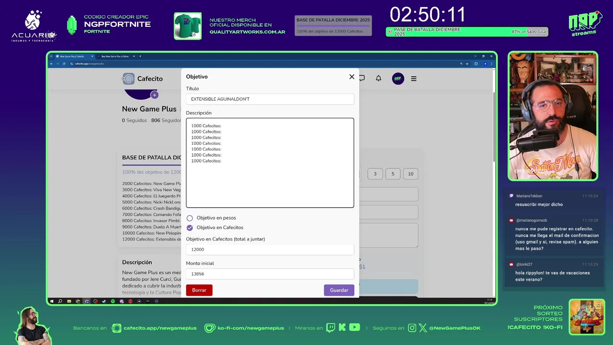
Task: Click the 0 Seguidos count on the profile
Action: [x=135, y=121]
